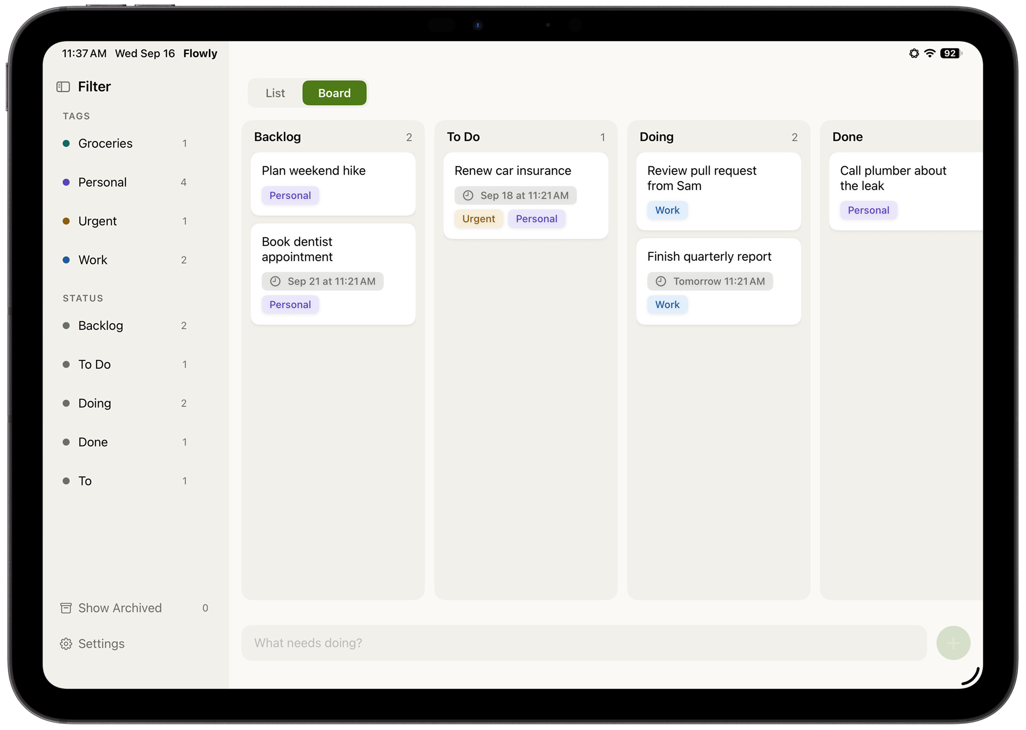Click clock icon on Sep 21 due date
The width and height of the screenshot is (1026, 730).
coord(275,281)
